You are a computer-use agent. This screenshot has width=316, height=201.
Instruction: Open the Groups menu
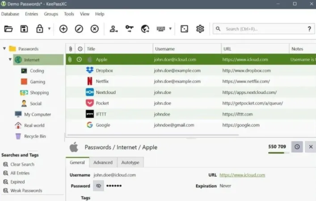[x=51, y=14]
